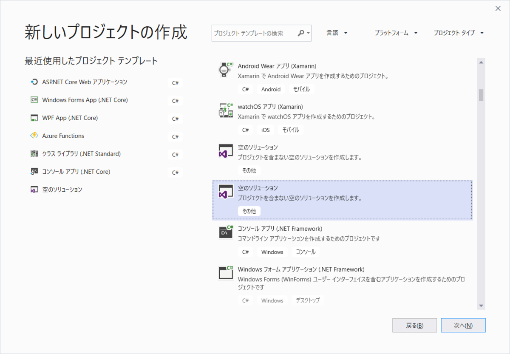Click C# tag under watchOS アプリ
This screenshot has width=510, height=354.
pos(246,130)
